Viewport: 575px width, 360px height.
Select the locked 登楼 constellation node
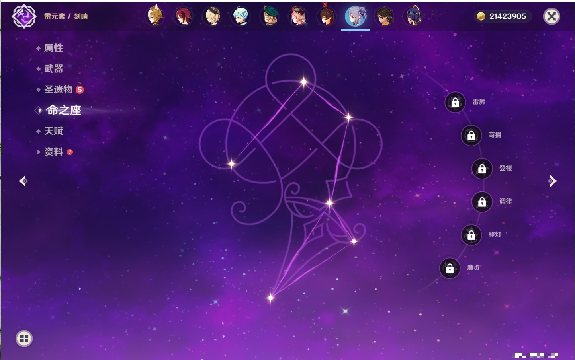pos(482,168)
